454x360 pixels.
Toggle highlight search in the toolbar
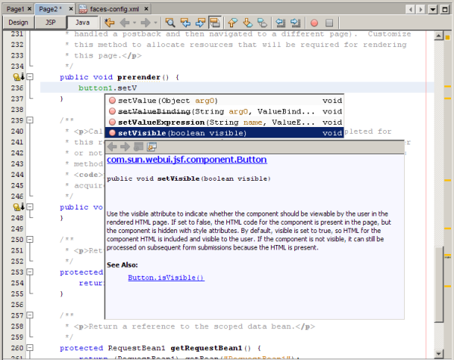[x=215, y=23]
